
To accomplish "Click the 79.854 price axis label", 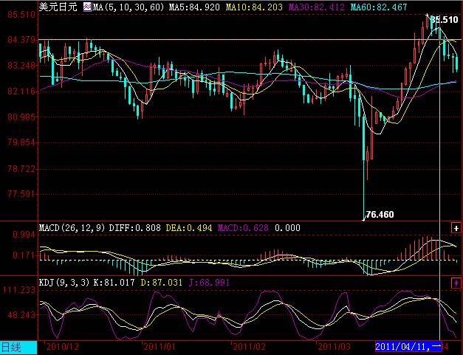I will tap(21, 143).
